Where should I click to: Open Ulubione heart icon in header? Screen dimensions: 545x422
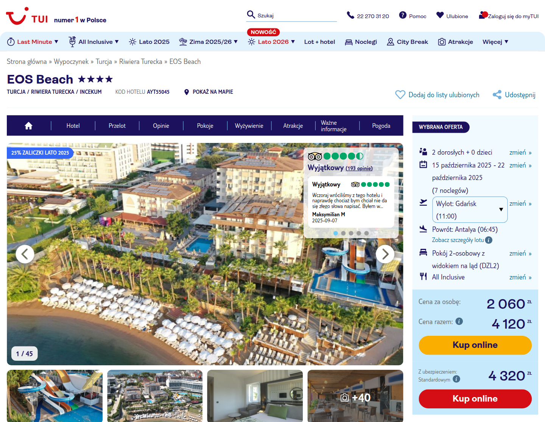pyautogui.click(x=440, y=15)
